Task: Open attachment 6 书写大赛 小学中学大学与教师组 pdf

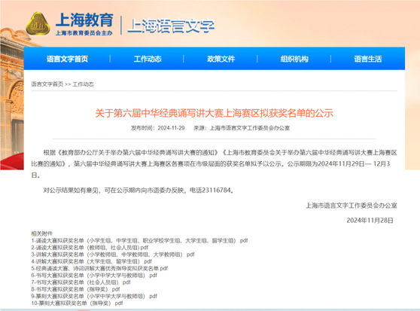Action: (x=94, y=276)
